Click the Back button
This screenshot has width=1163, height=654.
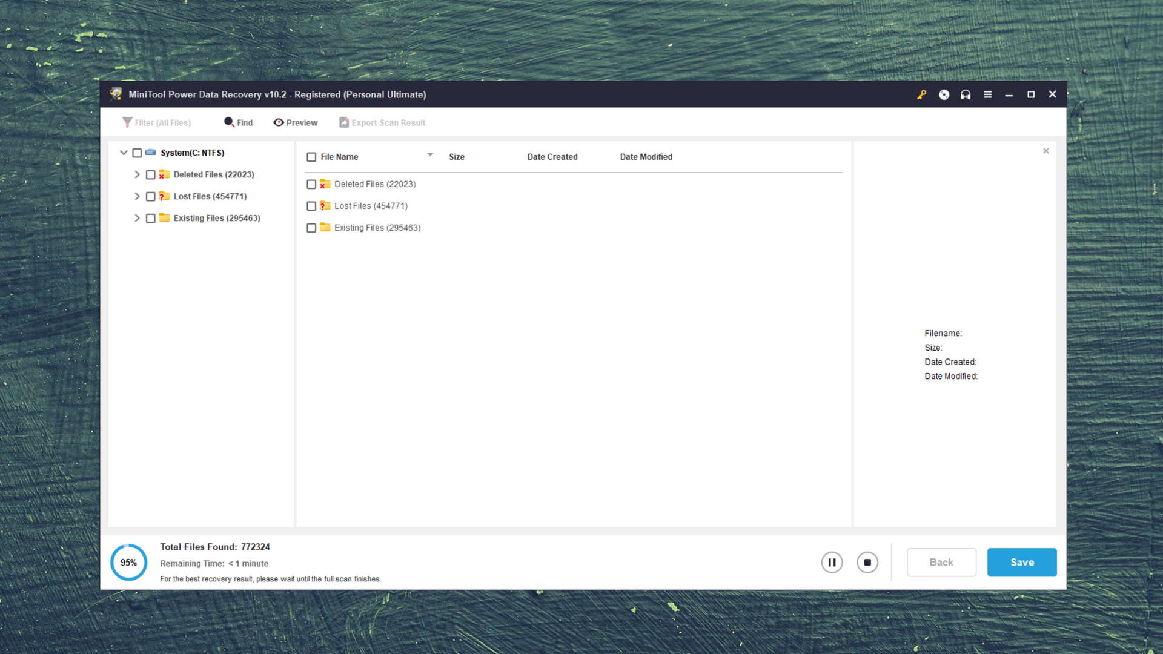tap(941, 563)
